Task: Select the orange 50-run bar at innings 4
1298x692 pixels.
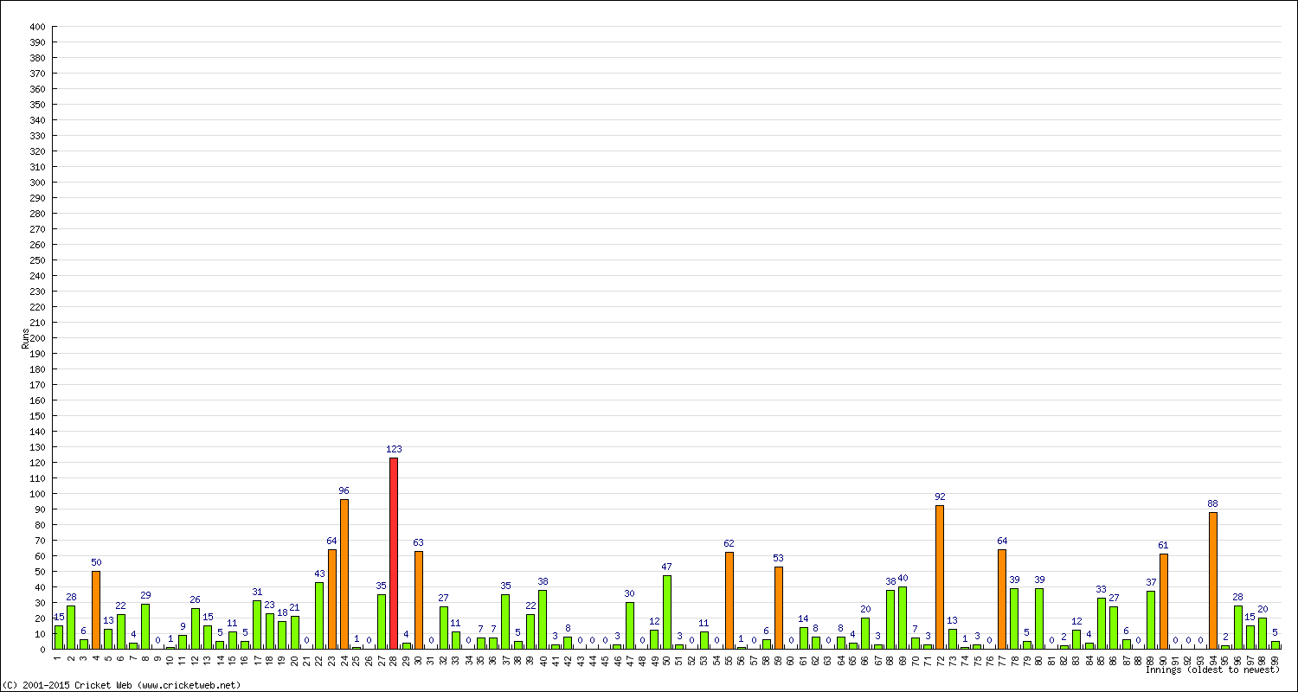Action: tap(96, 610)
